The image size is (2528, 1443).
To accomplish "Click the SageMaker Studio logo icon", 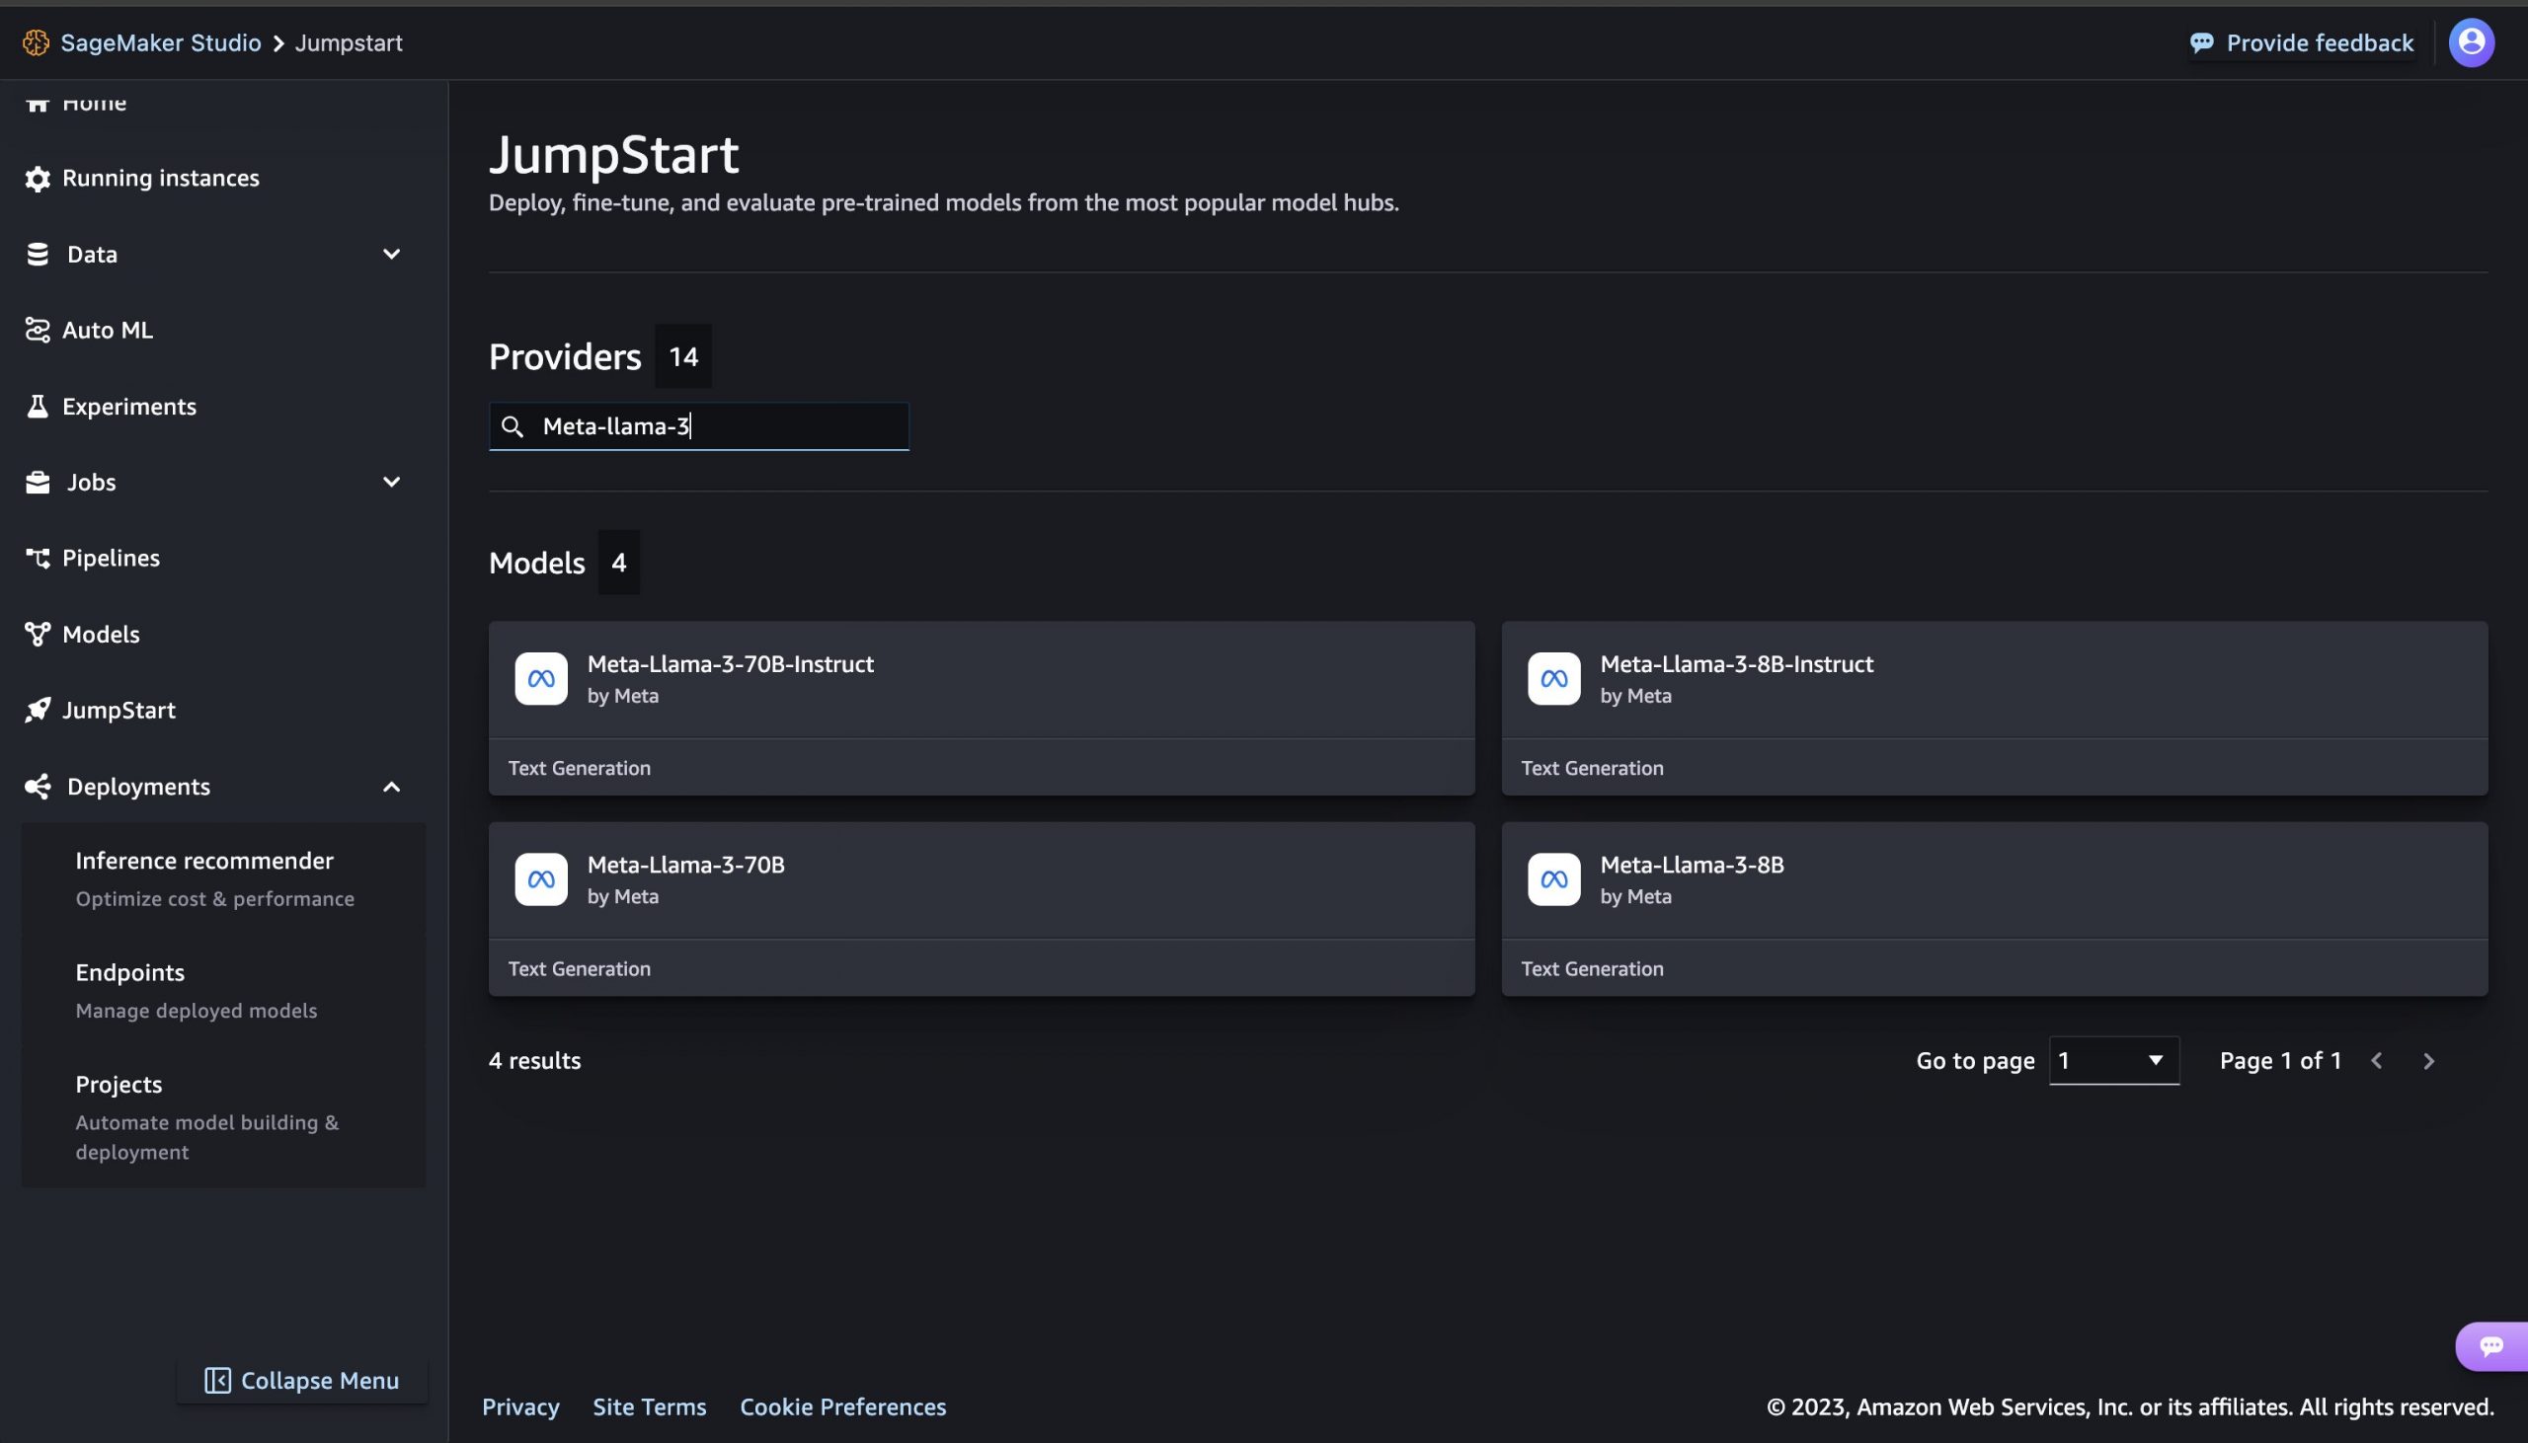I will [36, 42].
